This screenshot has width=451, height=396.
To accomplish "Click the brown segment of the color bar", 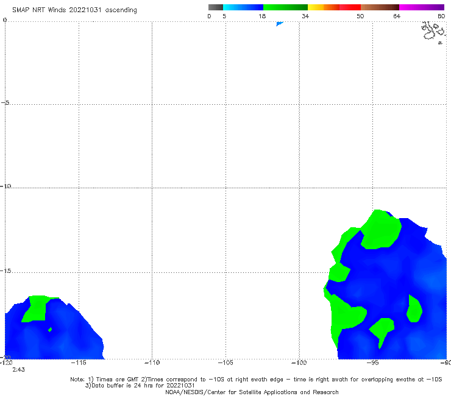I will [380, 7].
